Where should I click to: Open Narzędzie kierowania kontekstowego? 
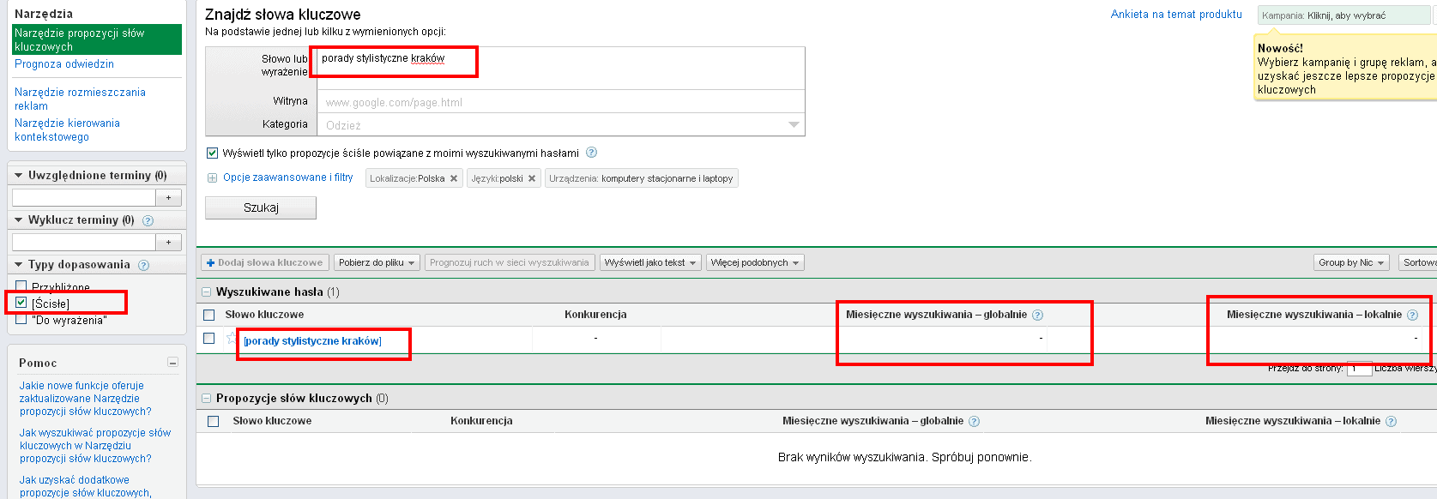67,129
